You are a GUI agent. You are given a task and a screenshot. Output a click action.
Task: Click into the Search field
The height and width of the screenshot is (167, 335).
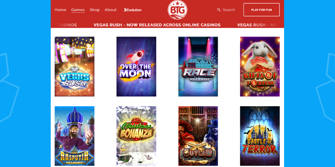[226, 10]
